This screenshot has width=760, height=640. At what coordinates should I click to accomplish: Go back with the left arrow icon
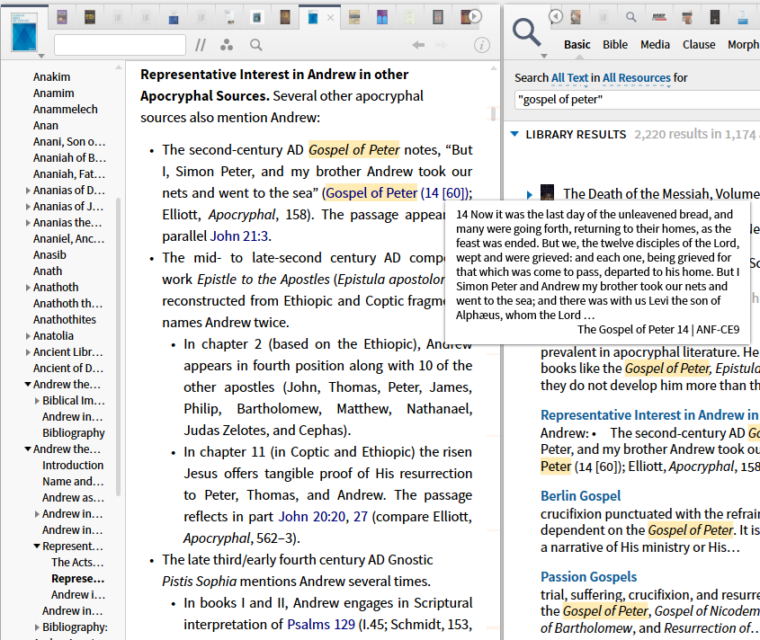(418, 45)
